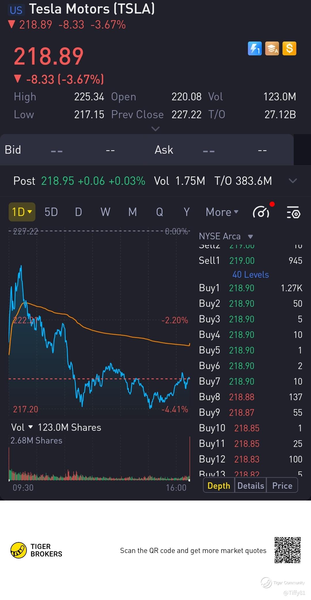This screenshot has height=600, width=311.
Task: Tap the Buy5 218.90 order row
Action: coord(251,350)
